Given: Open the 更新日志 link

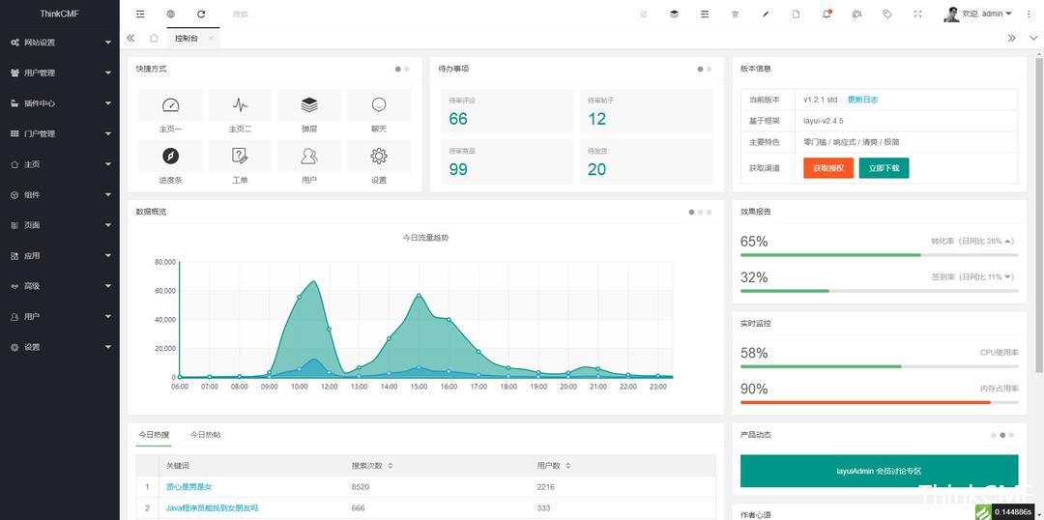Looking at the screenshot, I should click(x=862, y=100).
